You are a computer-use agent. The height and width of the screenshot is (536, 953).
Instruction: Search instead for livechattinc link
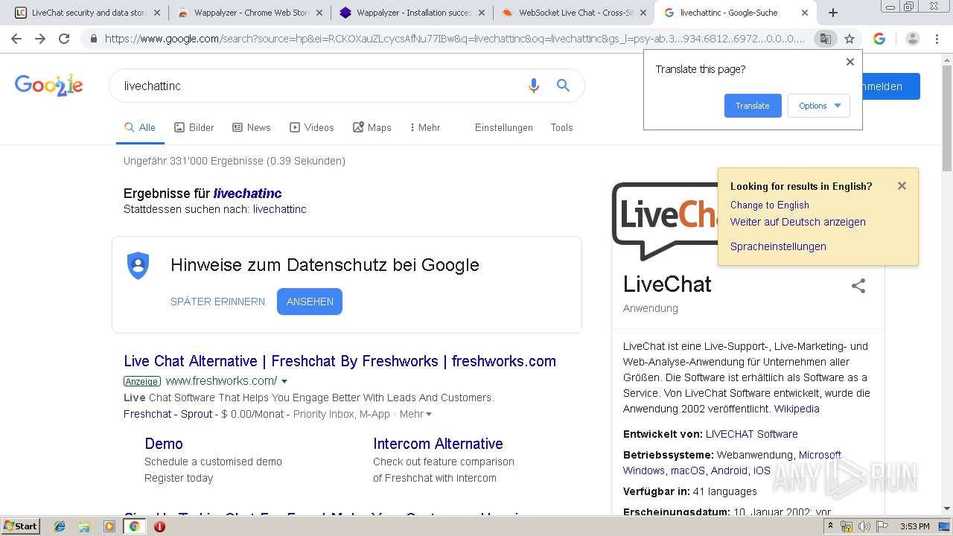coord(279,209)
